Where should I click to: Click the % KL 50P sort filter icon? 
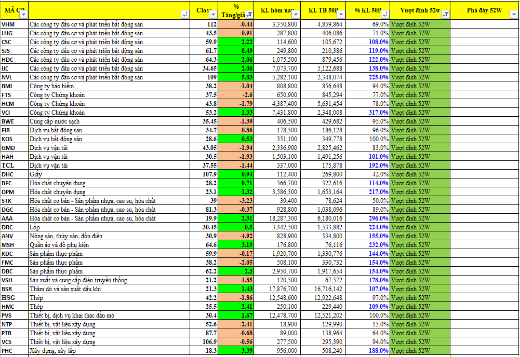point(385,15)
